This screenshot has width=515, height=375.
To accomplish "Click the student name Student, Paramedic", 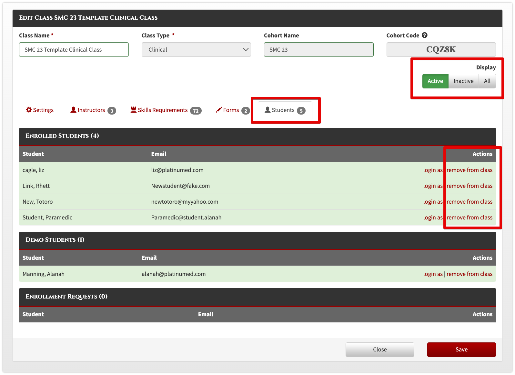I will (47, 218).
